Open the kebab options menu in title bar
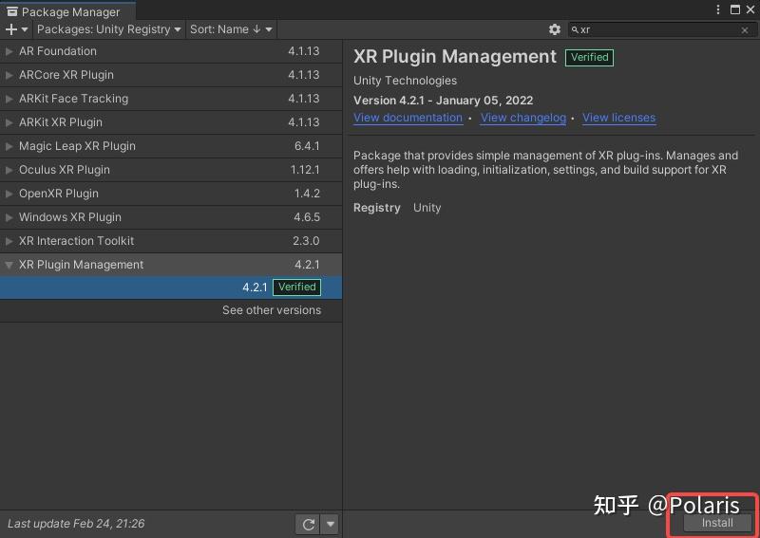 point(718,9)
